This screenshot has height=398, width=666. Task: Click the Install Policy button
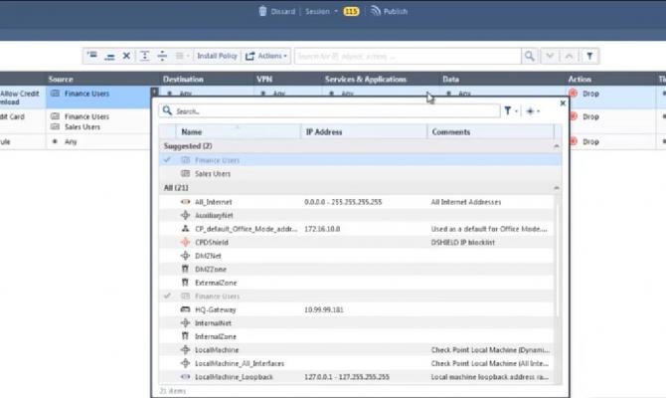coord(217,56)
